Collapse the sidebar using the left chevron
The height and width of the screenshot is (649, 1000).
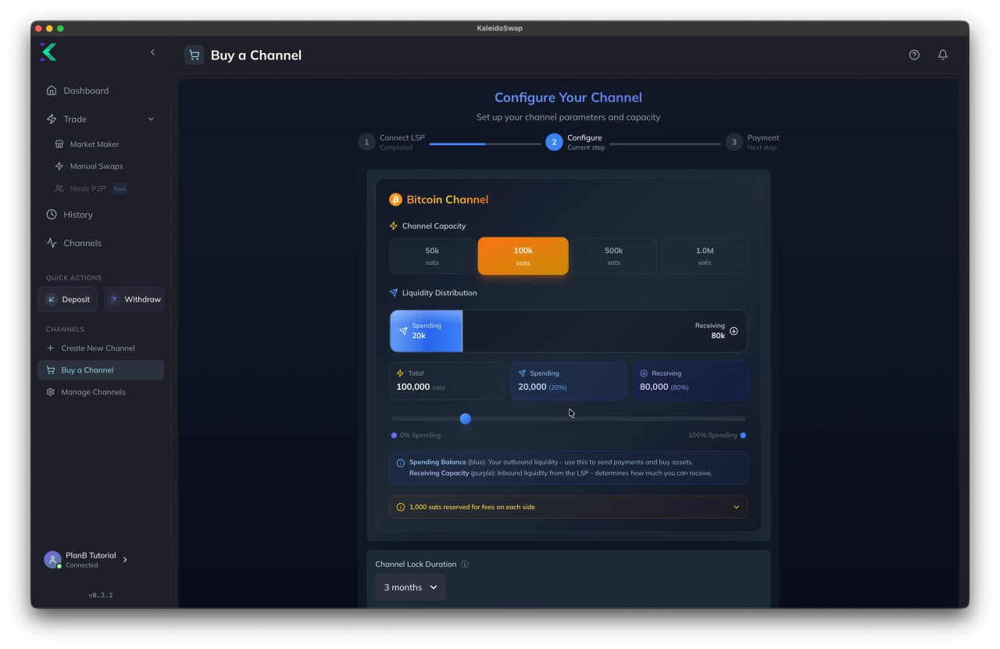(153, 52)
